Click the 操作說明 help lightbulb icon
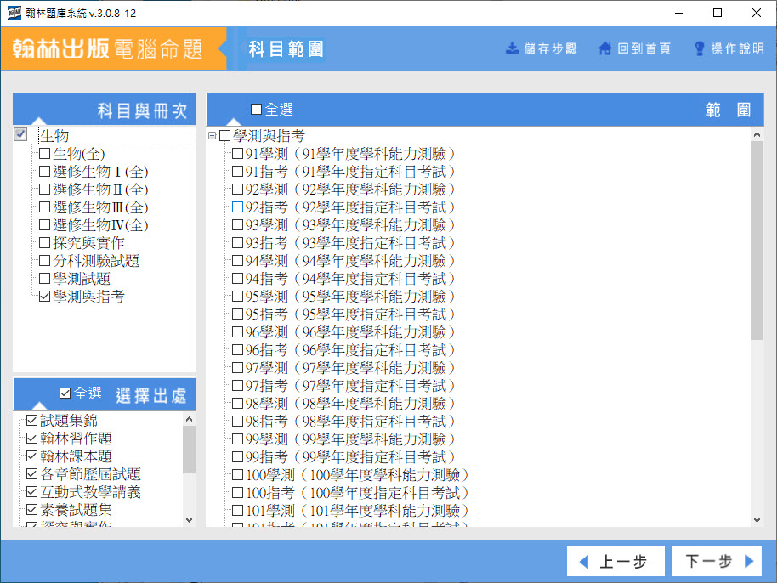Image resolution: width=777 pixels, height=583 pixels. (700, 48)
